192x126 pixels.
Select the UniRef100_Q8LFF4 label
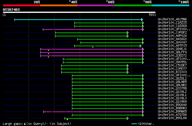click(x=172, y=52)
